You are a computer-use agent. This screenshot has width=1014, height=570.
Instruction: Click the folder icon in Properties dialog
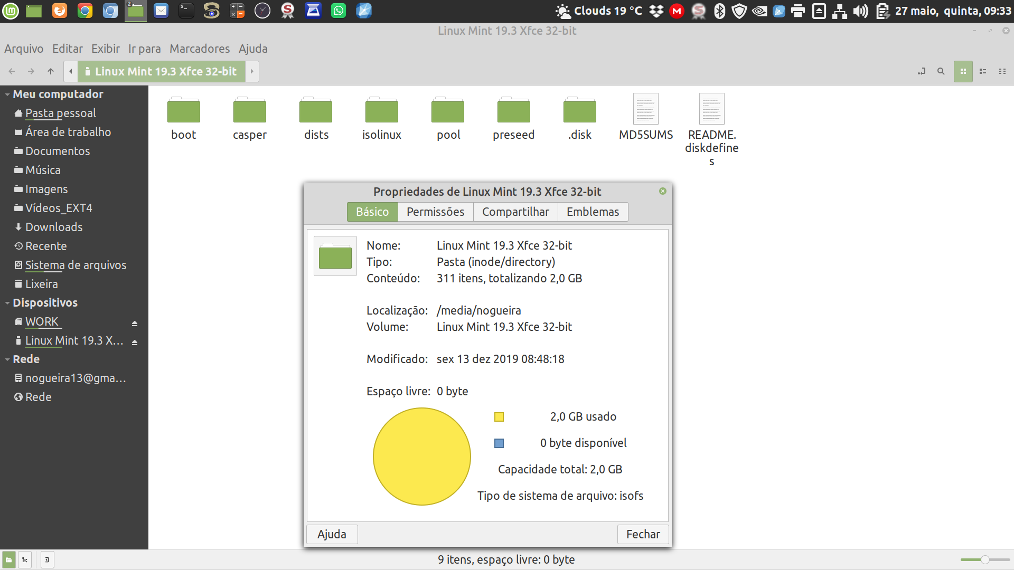pos(335,256)
